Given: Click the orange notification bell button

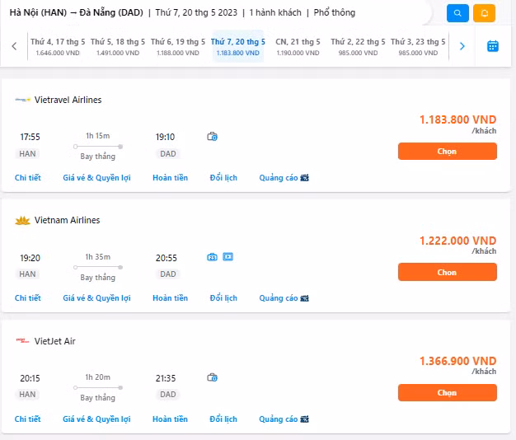Looking at the screenshot, I should [x=485, y=13].
